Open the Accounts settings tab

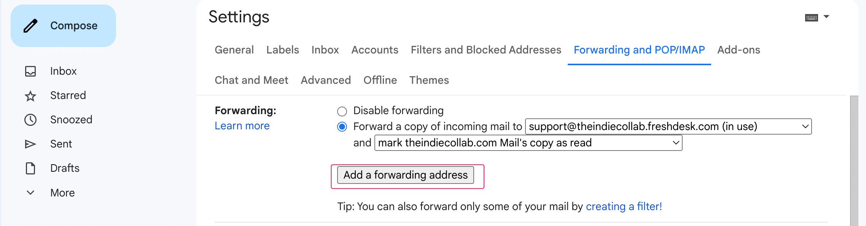[375, 50]
